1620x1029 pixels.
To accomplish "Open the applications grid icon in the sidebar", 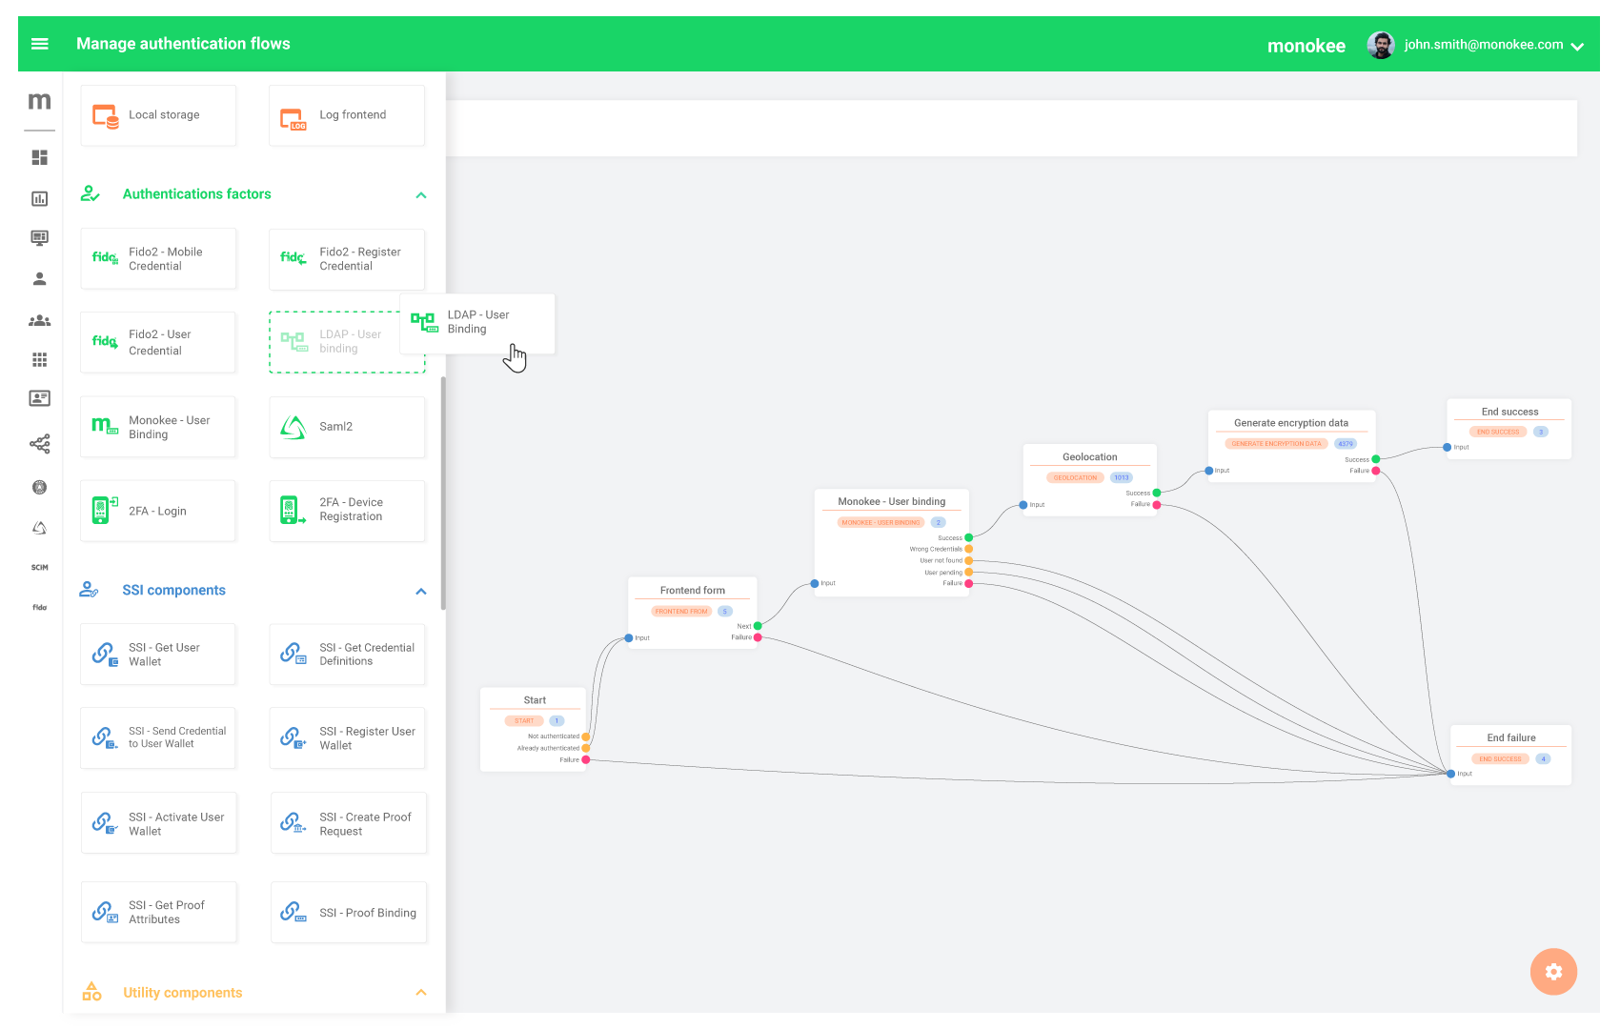I will [40, 360].
